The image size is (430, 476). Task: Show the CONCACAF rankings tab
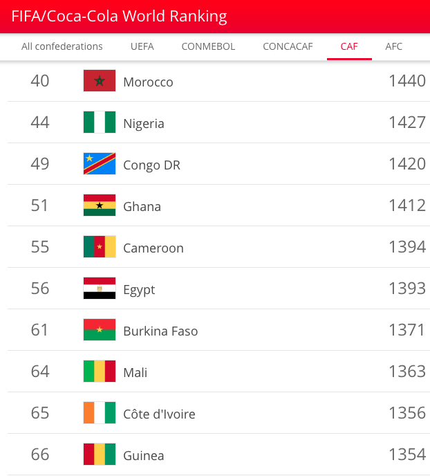click(x=288, y=47)
